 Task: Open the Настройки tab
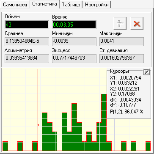[x=97, y=5]
